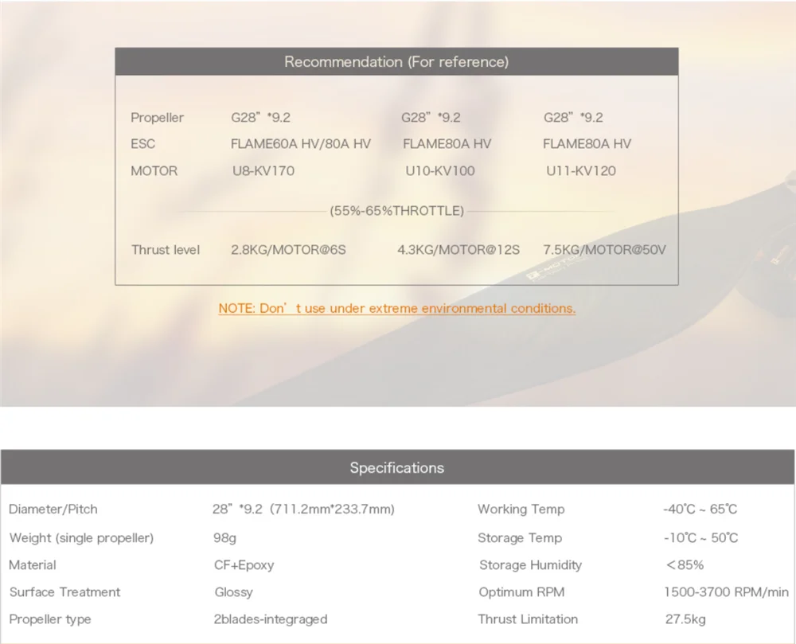796x644 pixels.
Task: Click the "Thrust level" row label
Action: [x=166, y=250]
